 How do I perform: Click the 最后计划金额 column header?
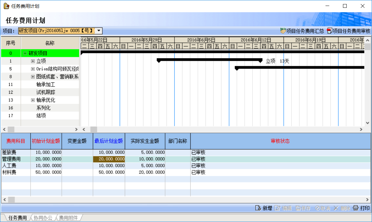click(109, 141)
